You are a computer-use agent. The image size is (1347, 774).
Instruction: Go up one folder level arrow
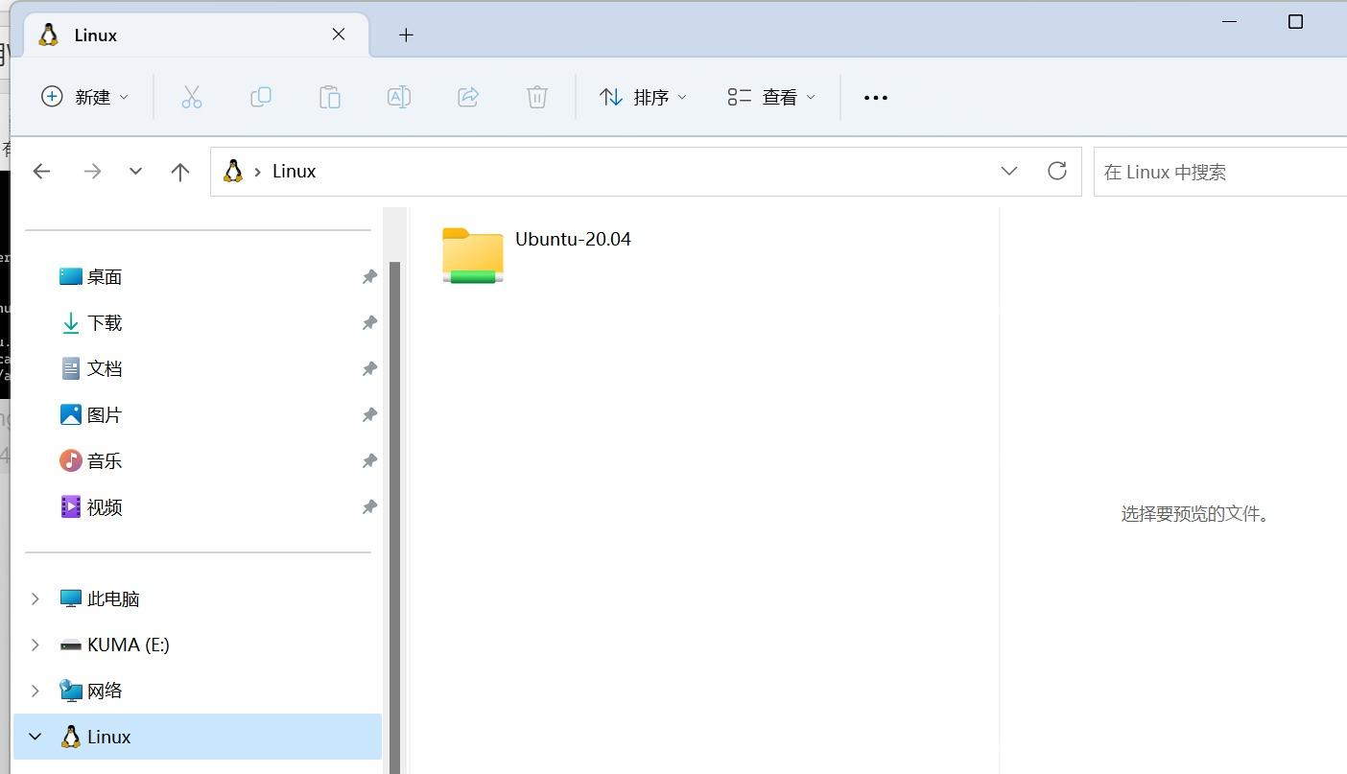click(x=180, y=172)
